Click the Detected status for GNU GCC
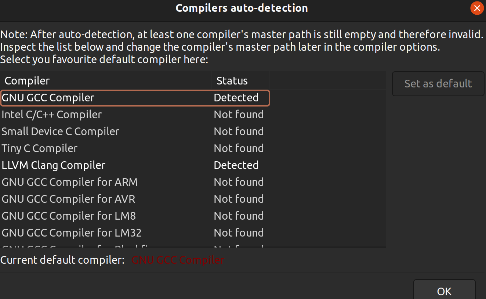 (x=236, y=98)
